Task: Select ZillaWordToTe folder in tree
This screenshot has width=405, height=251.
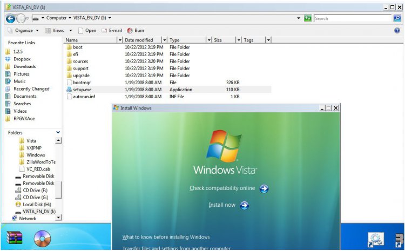Action: (37, 162)
